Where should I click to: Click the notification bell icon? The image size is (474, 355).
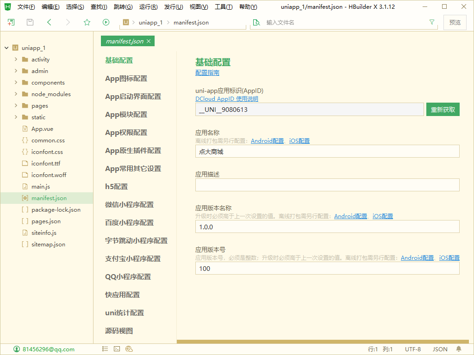[x=459, y=349]
